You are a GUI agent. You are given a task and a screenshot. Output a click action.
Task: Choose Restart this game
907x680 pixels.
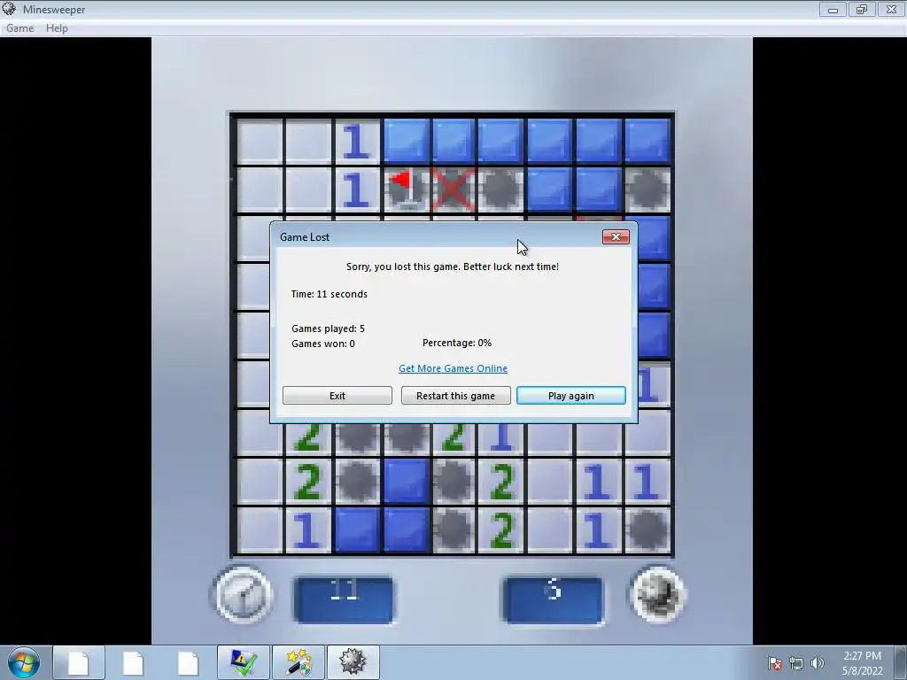coord(456,396)
